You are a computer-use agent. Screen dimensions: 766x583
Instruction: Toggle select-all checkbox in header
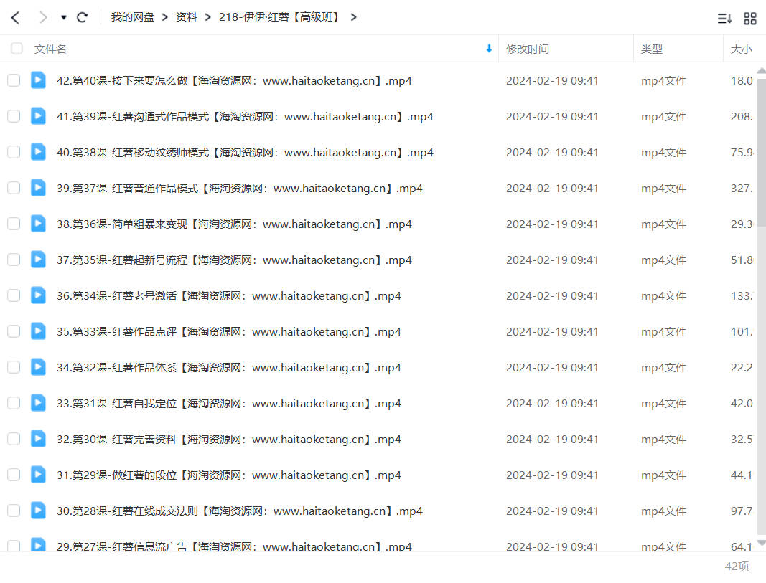(17, 48)
